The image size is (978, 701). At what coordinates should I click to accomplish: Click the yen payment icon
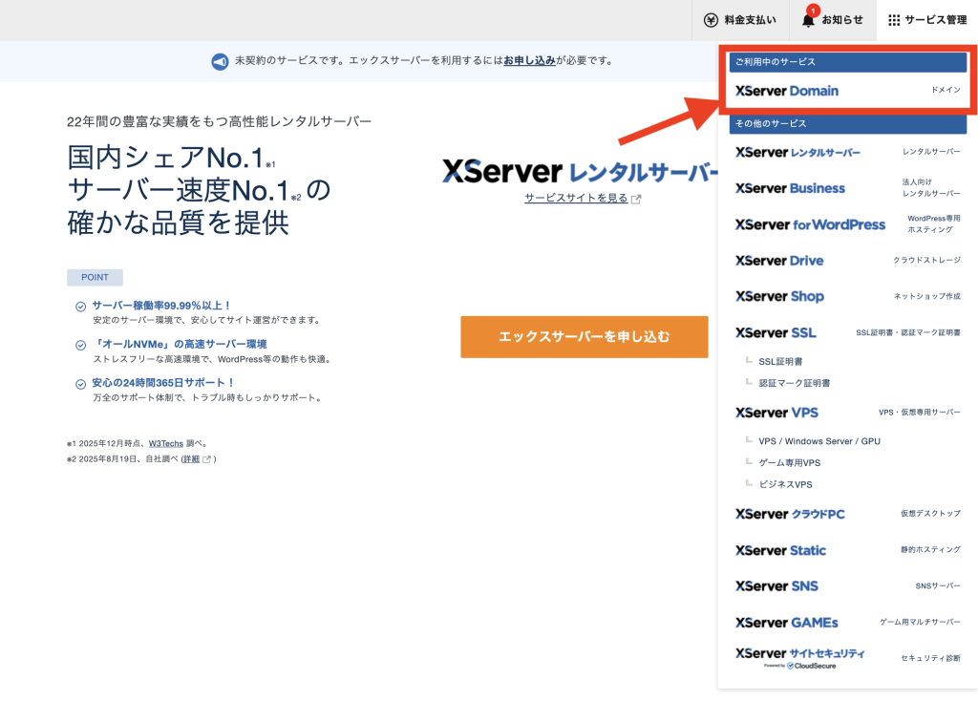pos(711,20)
